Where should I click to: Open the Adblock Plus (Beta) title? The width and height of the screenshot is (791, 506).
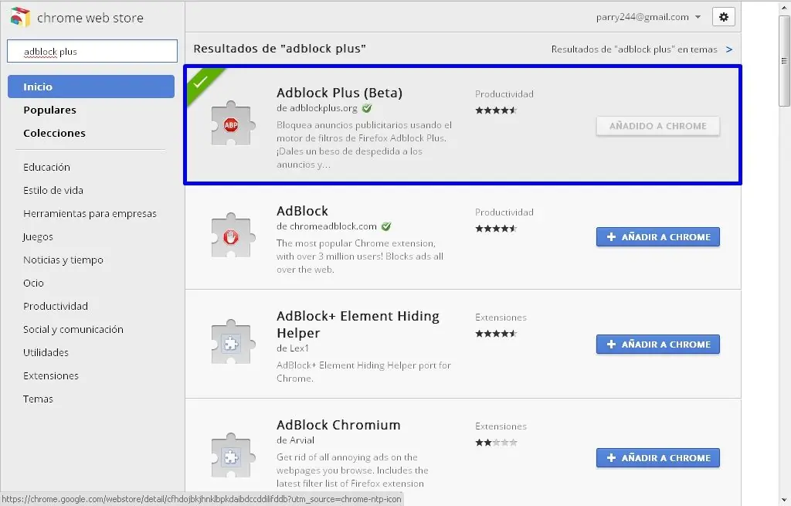tap(340, 93)
